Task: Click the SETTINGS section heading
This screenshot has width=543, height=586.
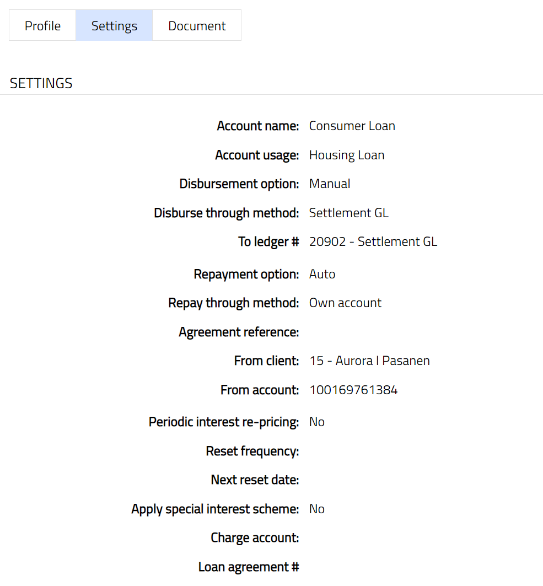Action: 41,83
